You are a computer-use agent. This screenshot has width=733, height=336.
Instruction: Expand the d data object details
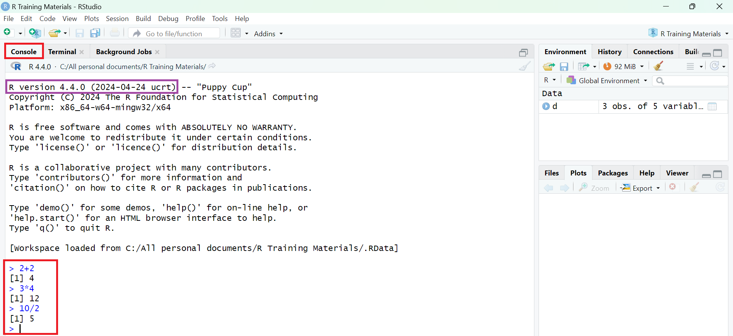[x=546, y=106]
